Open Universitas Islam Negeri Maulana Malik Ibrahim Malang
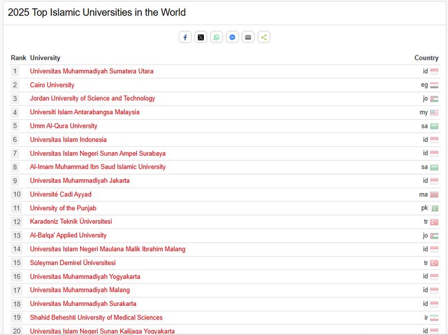The image size is (448, 335). pyautogui.click(x=108, y=249)
